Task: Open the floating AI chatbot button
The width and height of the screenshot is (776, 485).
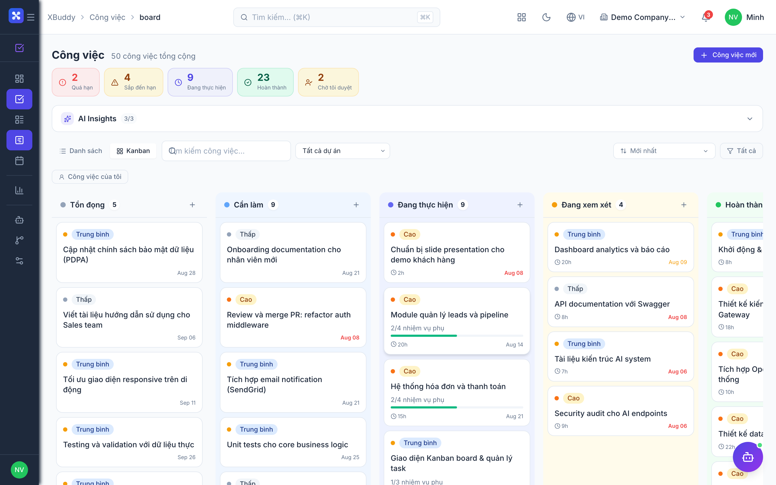Action: click(748, 457)
